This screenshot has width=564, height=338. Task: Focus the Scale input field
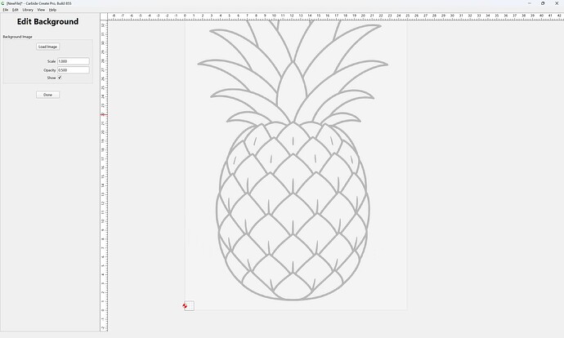pyautogui.click(x=74, y=61)
